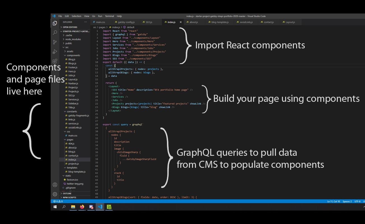Screen dimensions: 365x224
Task: Click errors and warnings status bar indicator
Action: pyautogui.click(x=58, y=201)
